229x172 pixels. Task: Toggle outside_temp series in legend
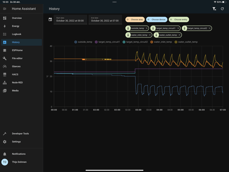[83, 42]
